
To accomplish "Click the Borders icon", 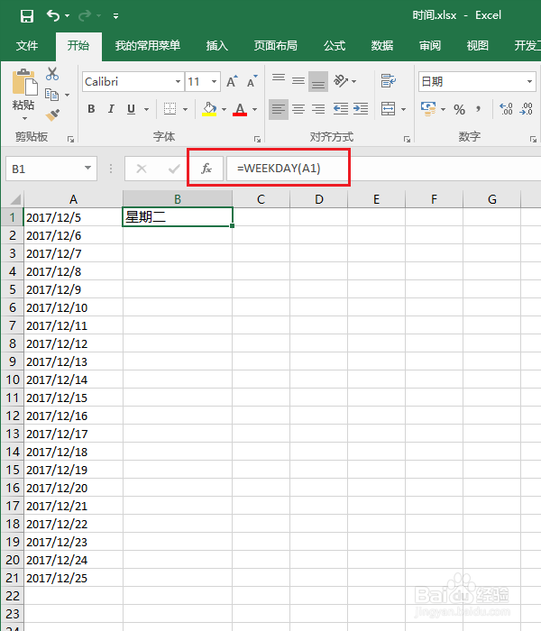I will click(x=170, y=109).
